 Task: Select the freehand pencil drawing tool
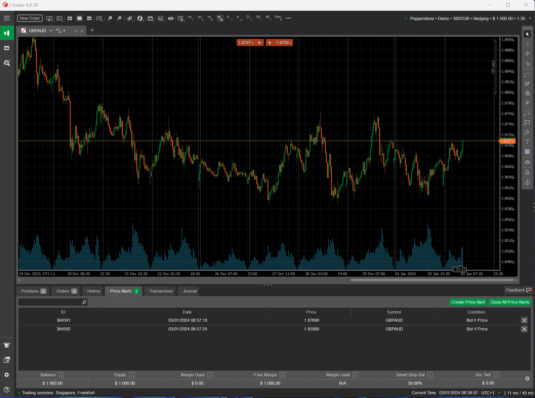pos(527,83)
